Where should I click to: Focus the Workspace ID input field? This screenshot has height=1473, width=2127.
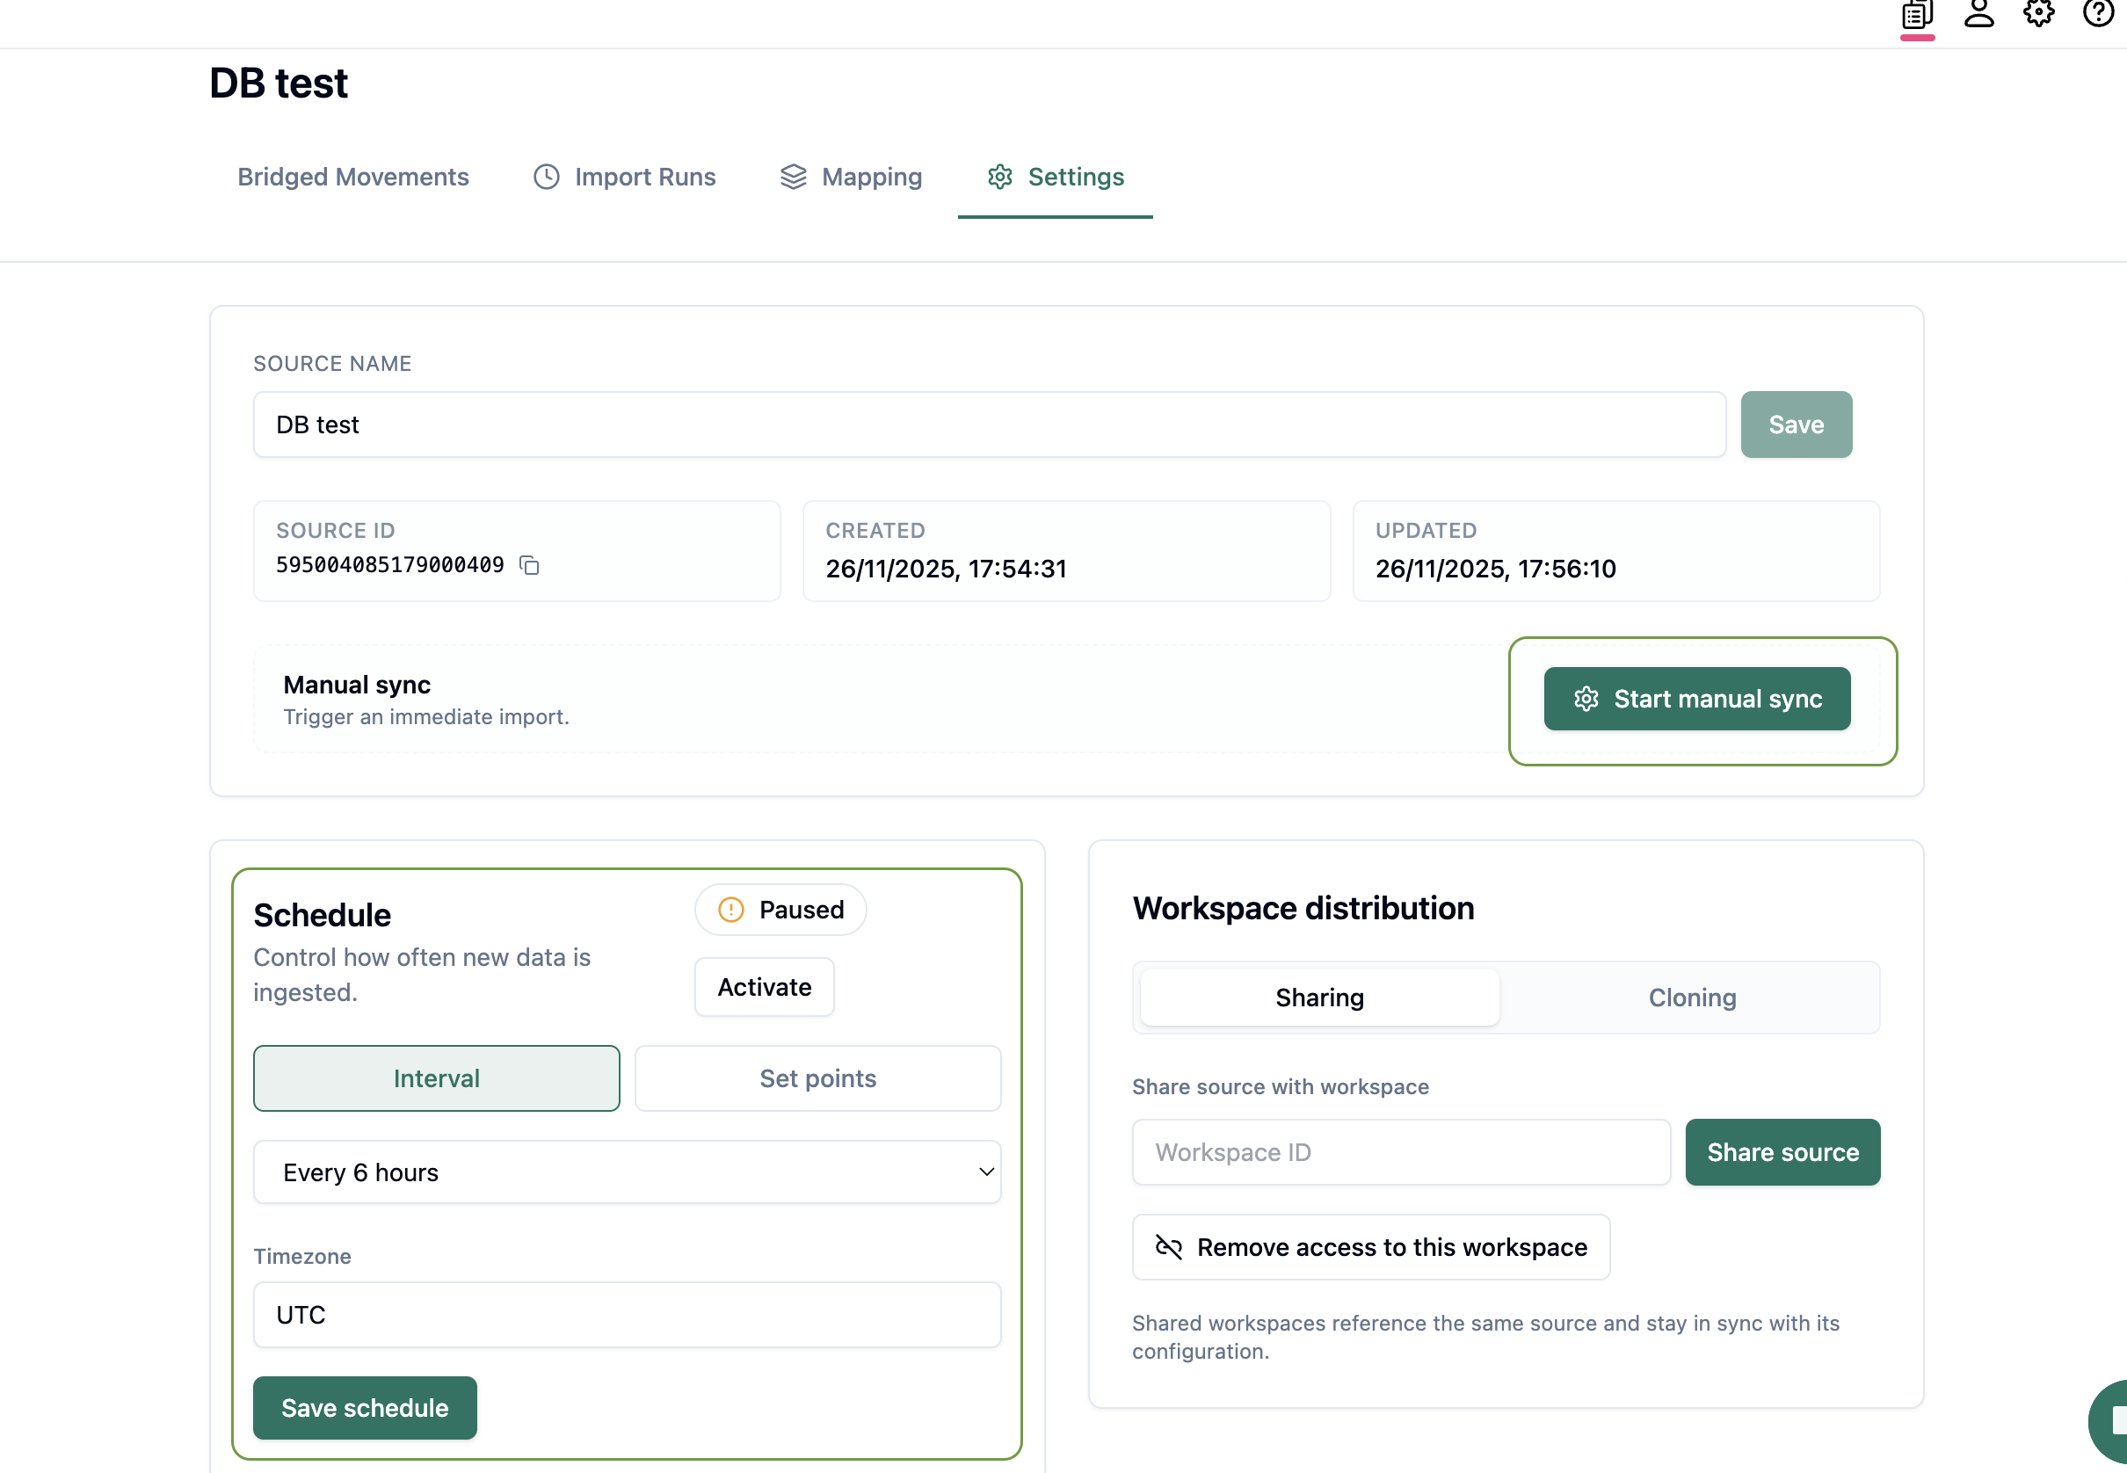click(1400, 1152)
